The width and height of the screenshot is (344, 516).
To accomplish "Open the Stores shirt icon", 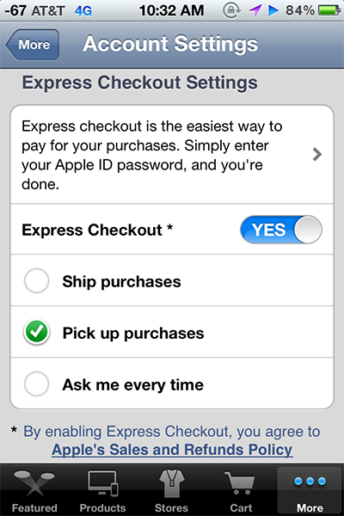I will point(171,483).
